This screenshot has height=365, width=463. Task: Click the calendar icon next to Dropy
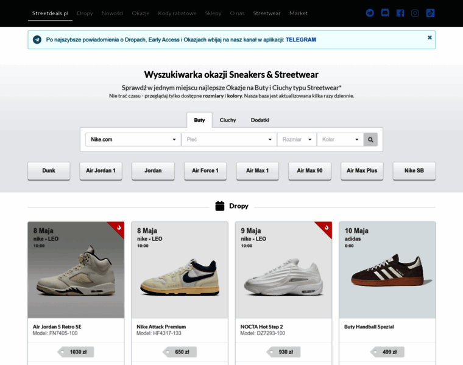coord(220,206)
